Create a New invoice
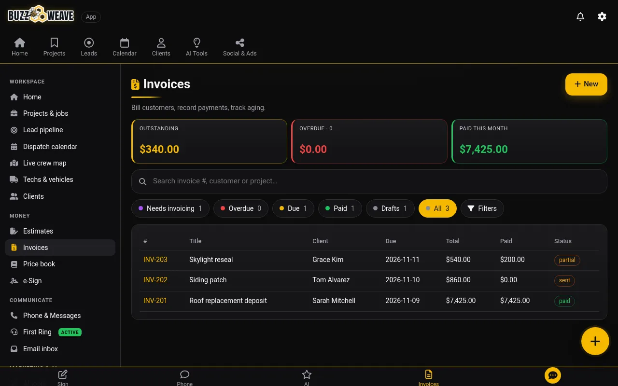The height and width of the screenshot is (386, 618). click(586, 84)
